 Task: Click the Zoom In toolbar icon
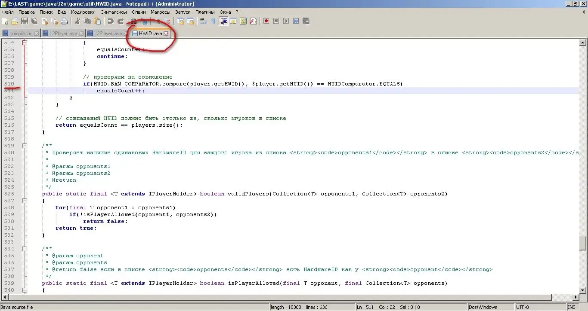tap(158, 21)
